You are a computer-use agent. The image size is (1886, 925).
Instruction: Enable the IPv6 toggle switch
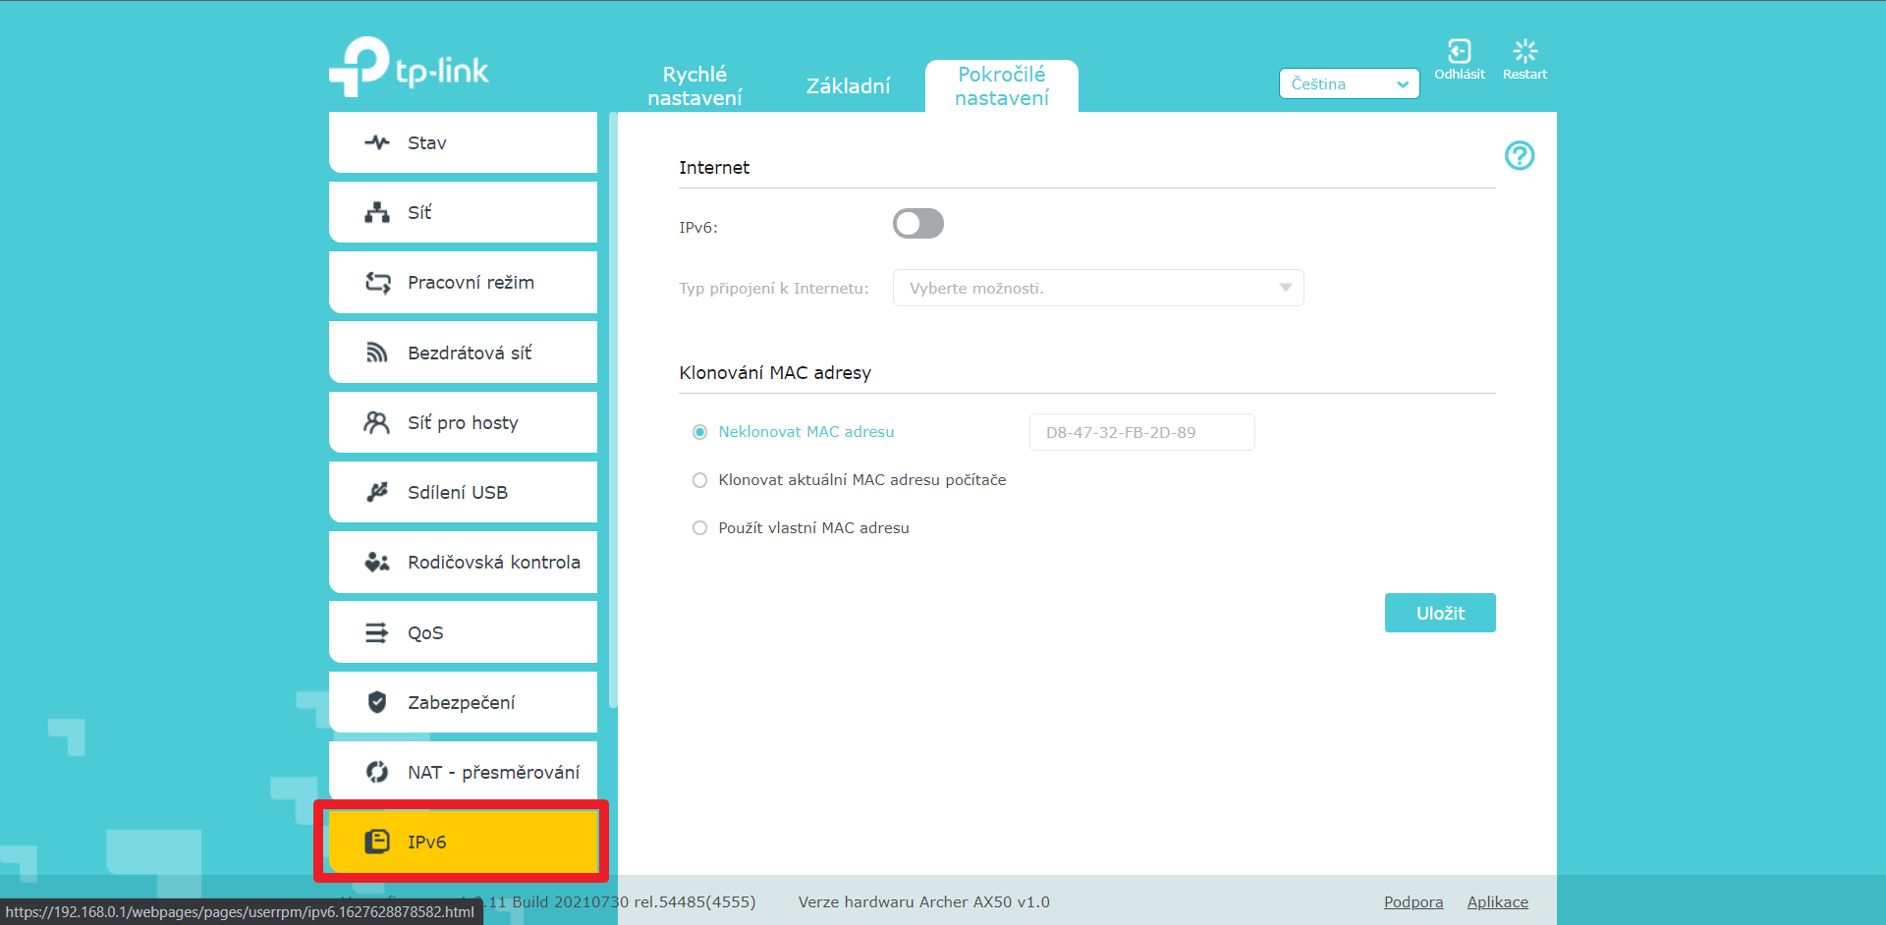[917, 224]
